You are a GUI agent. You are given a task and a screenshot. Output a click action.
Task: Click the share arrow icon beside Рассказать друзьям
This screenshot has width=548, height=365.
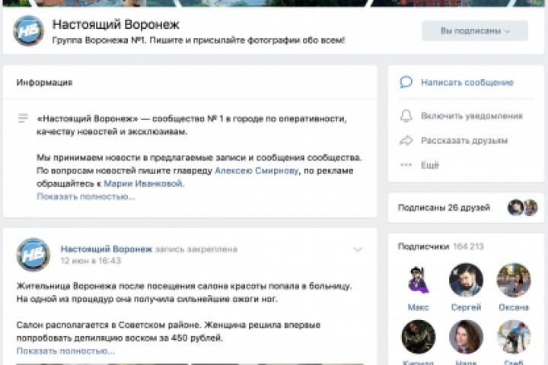click(x=406, y=141)
